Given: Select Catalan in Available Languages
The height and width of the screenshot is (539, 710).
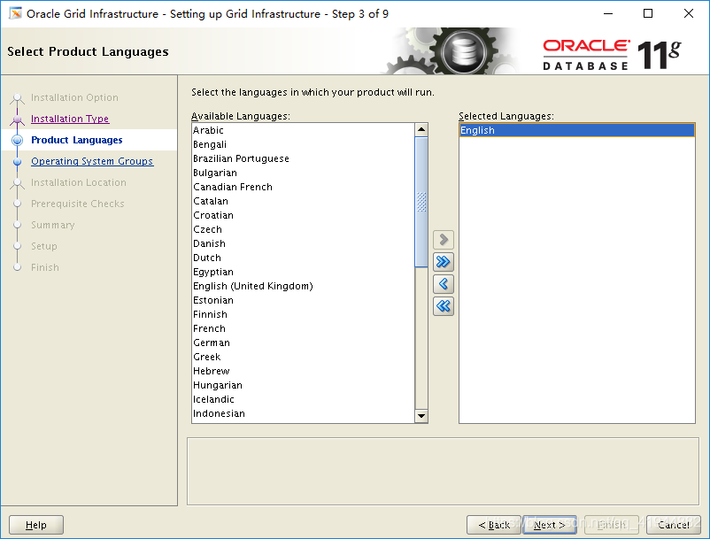Looking at the screenshot, I should 303,201.
